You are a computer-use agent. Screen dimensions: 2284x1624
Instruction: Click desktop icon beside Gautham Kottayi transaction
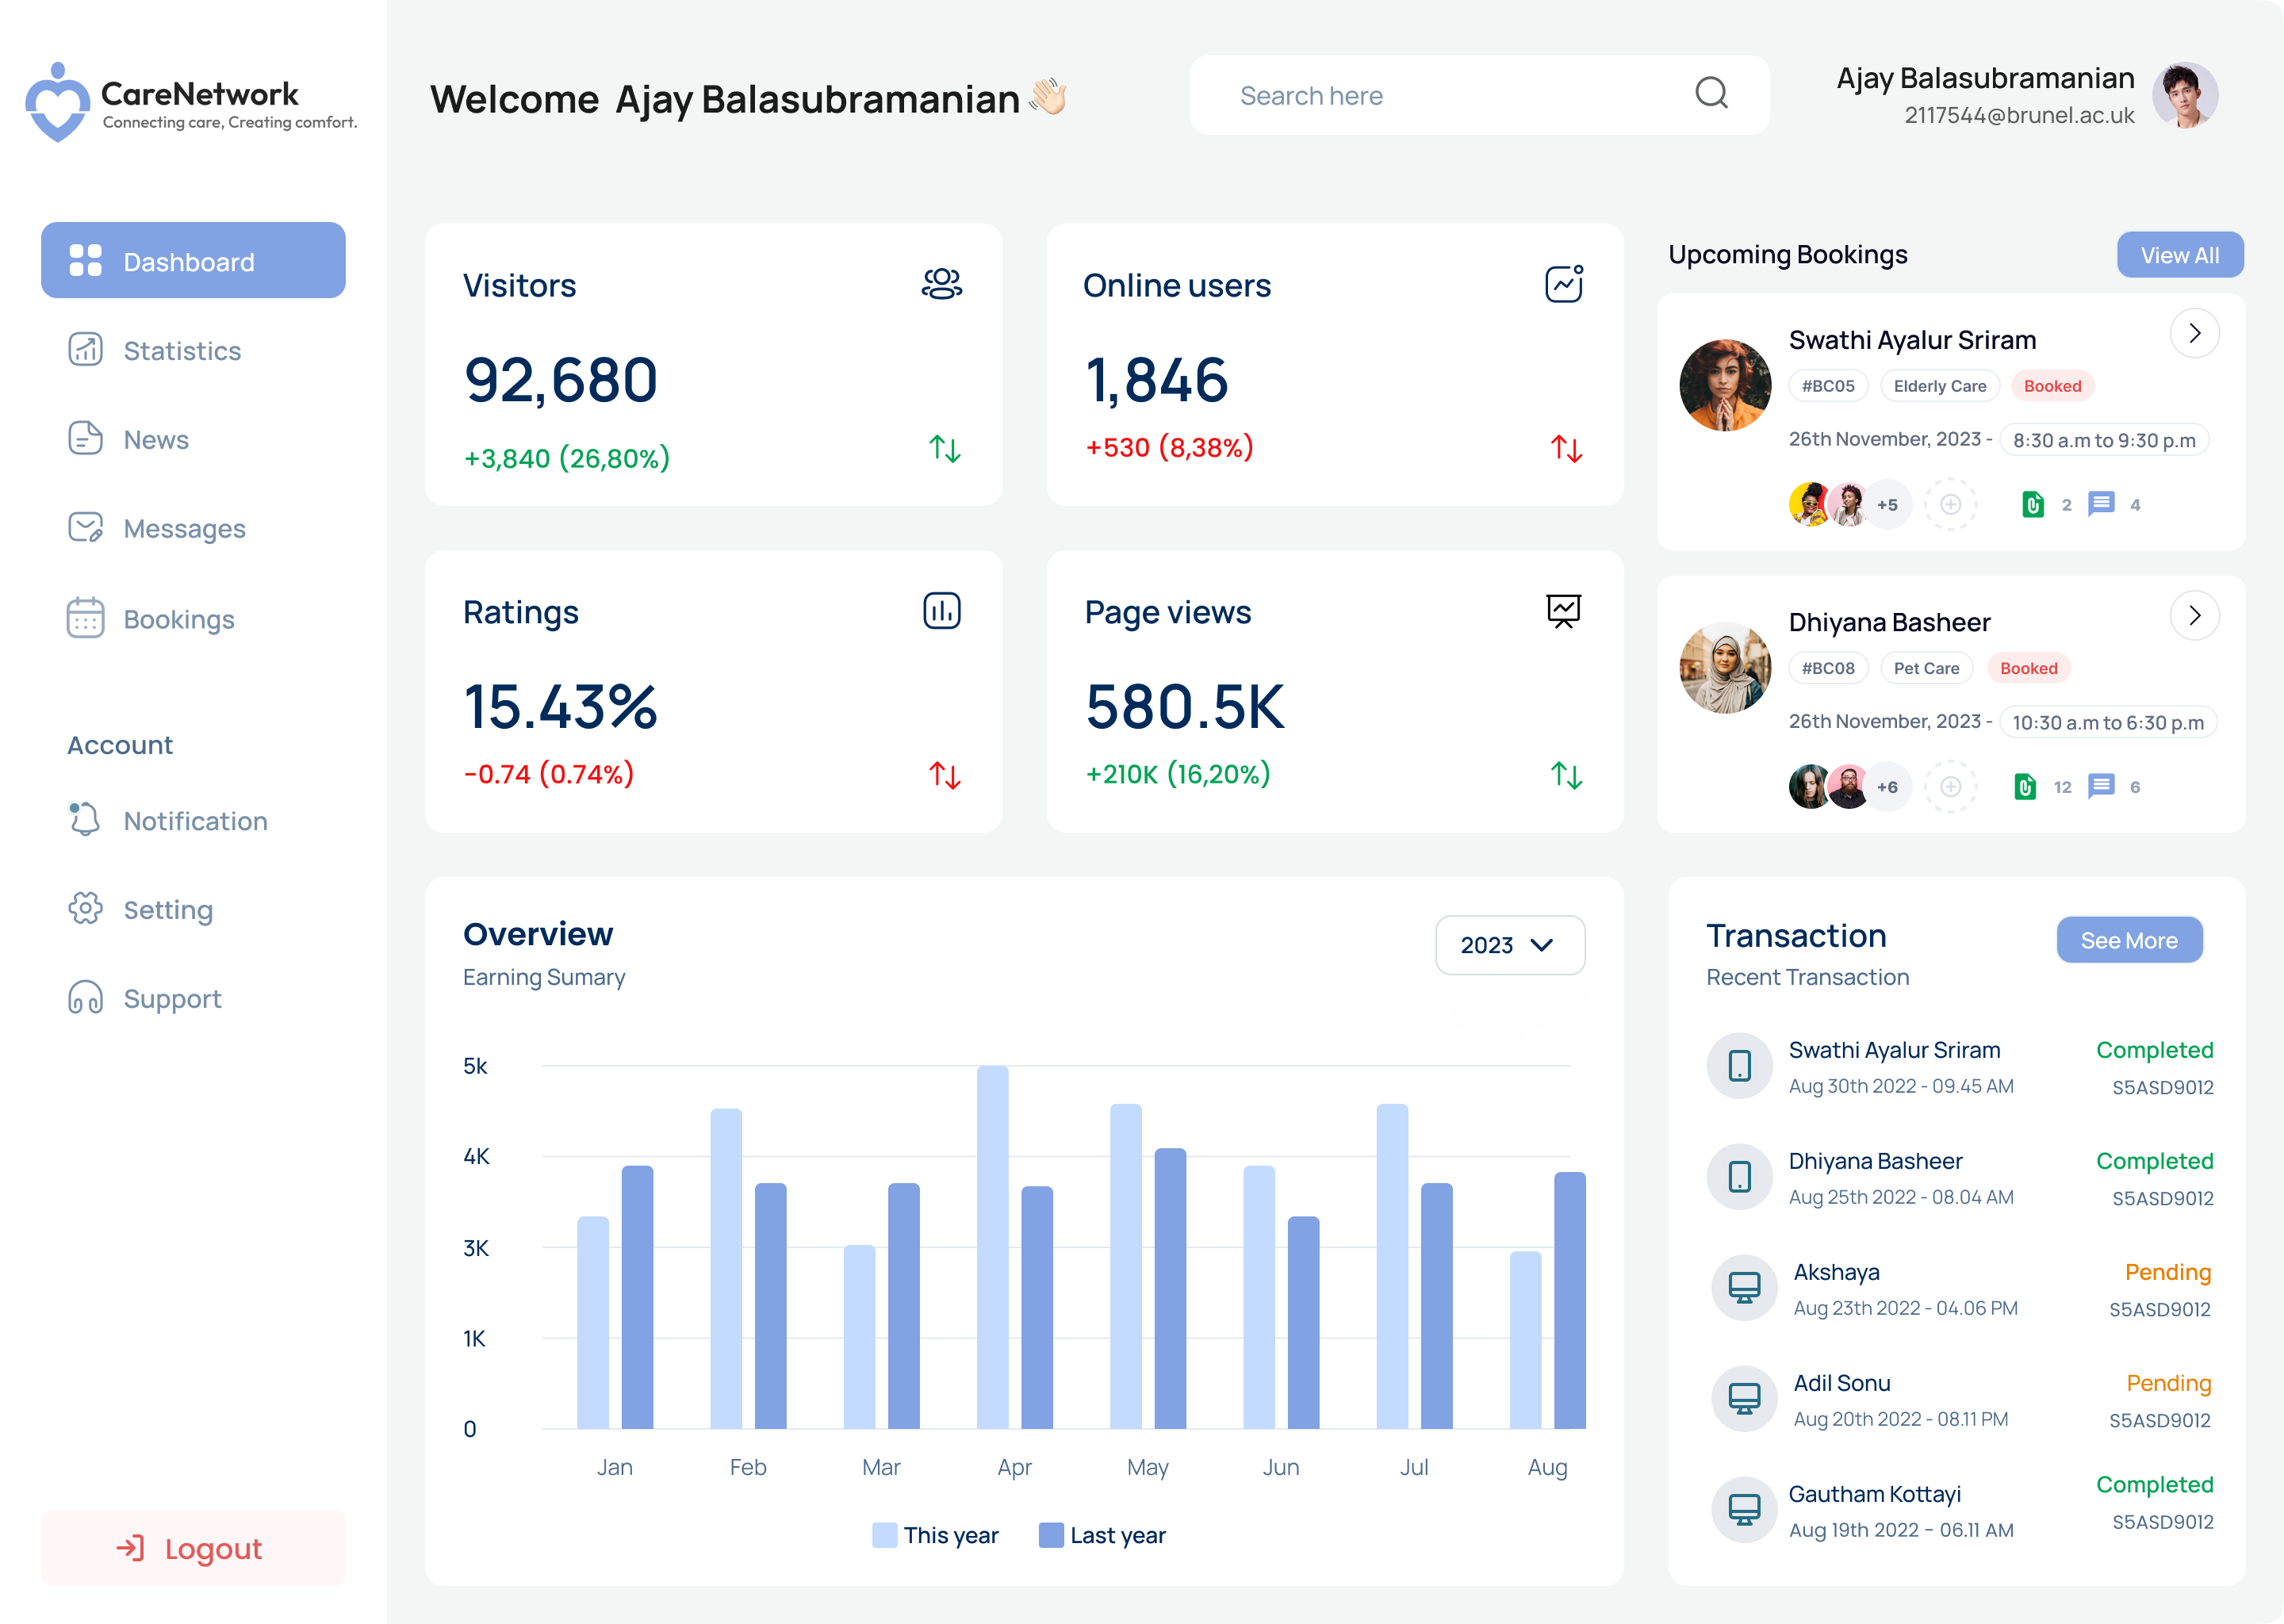pos(1744,1509)
